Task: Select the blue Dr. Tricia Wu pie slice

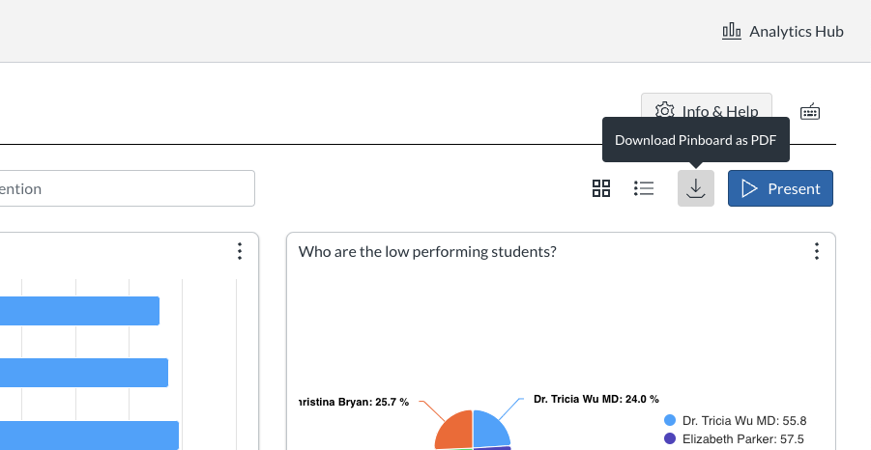Action: [x=491, y=428]
